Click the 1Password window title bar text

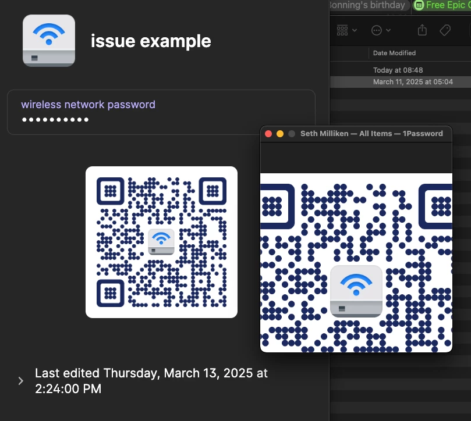[x=371, y=134]
